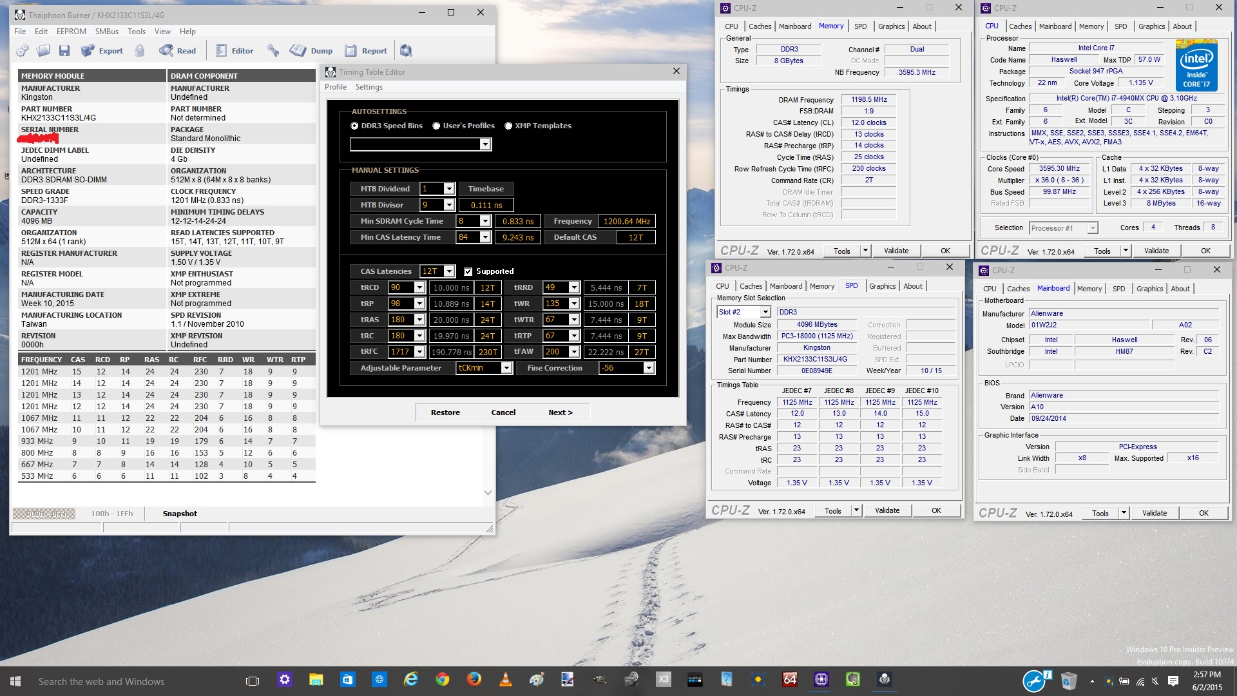Open the EEPROM menu
1237x696 pixels.
click(x=71, y=31)
